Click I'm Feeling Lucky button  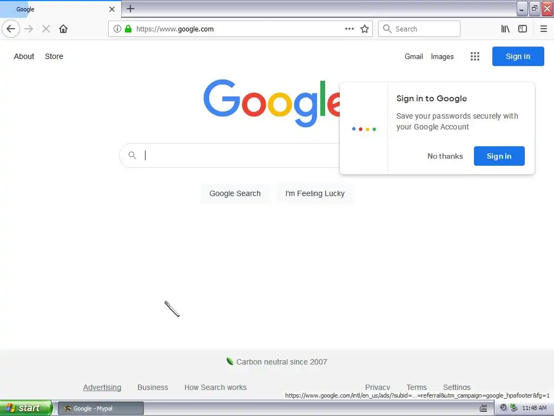[315, 193]
